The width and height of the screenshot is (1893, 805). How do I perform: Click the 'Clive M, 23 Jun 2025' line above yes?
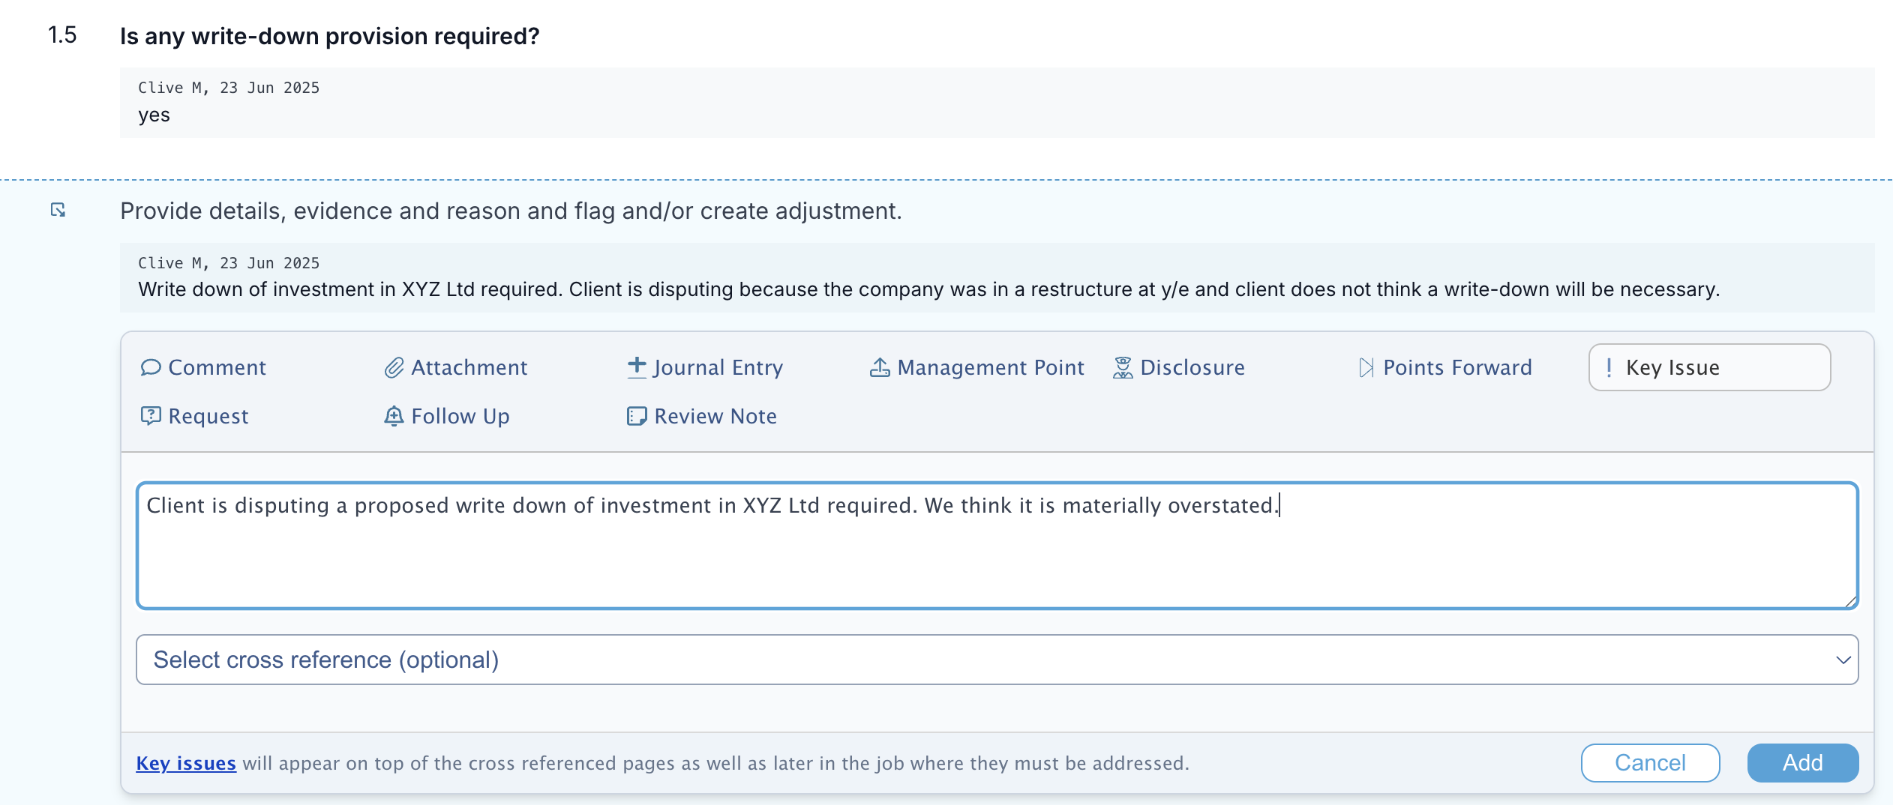[x=229, y=88]
